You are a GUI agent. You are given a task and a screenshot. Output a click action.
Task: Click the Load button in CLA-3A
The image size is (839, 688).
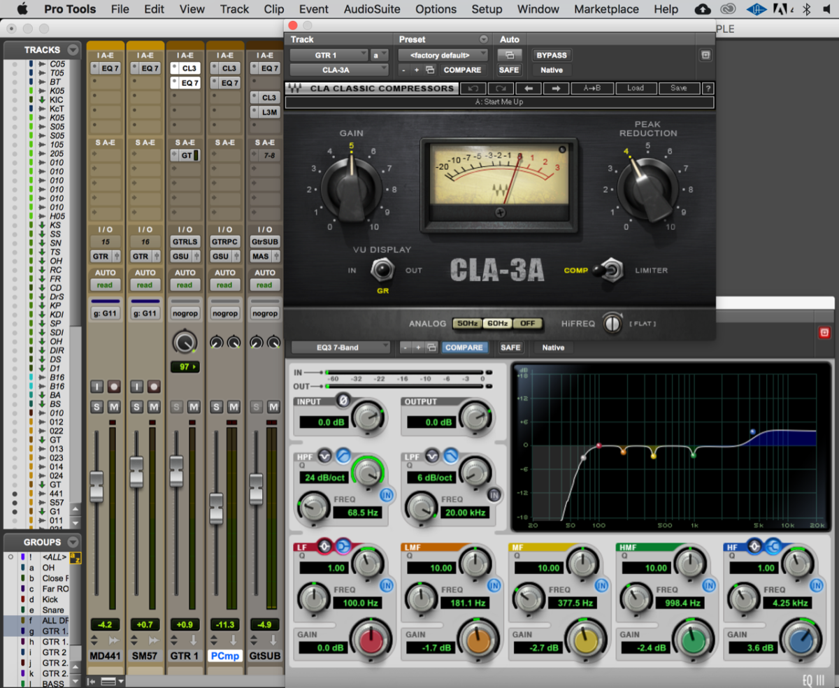[636, 88]
